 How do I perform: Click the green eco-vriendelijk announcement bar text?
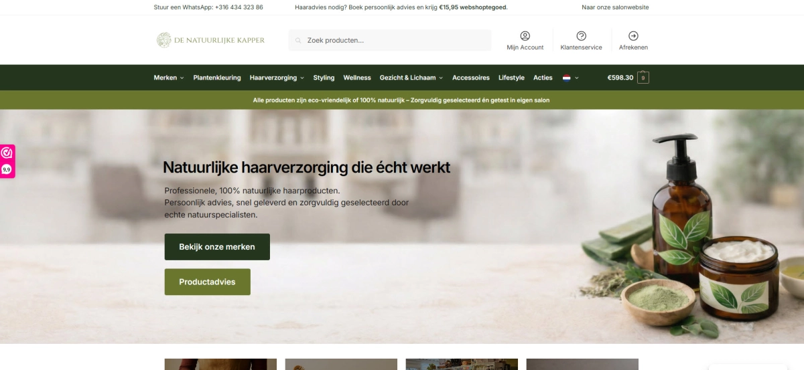402,100
